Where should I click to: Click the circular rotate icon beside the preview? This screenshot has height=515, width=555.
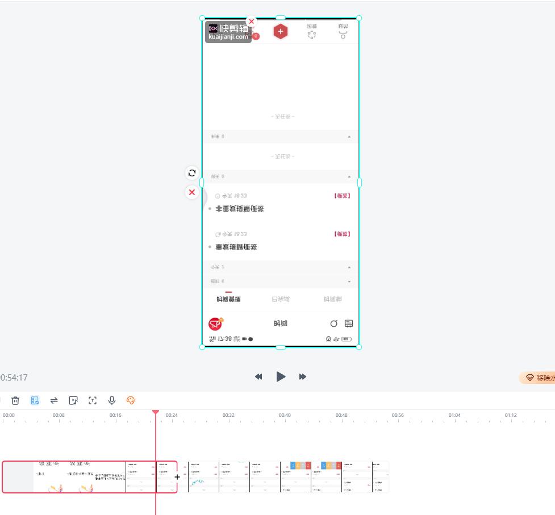coord(192,173)
